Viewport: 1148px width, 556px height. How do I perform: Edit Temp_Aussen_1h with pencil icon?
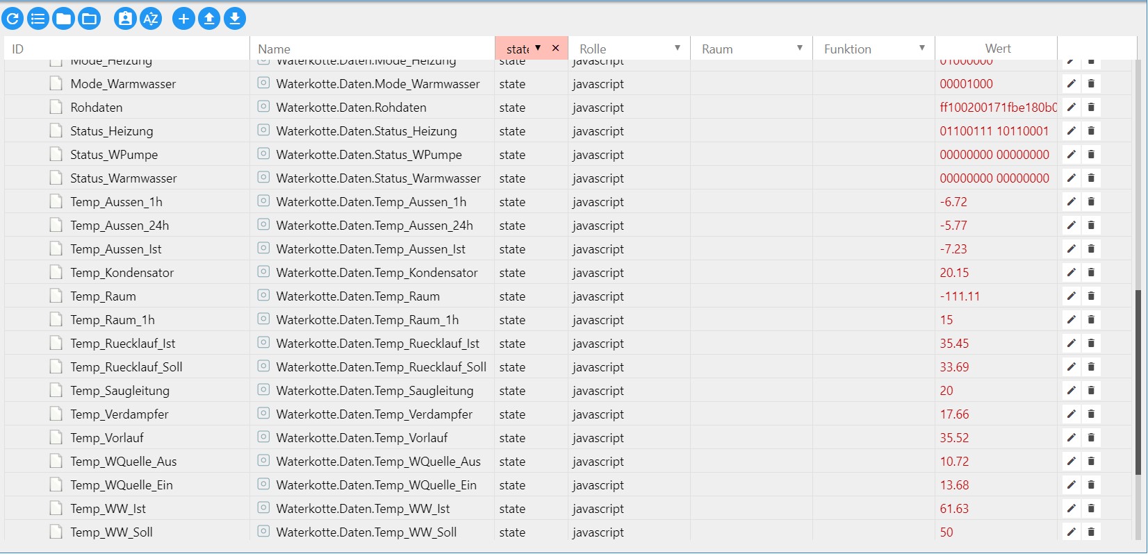click(1072, 202)
